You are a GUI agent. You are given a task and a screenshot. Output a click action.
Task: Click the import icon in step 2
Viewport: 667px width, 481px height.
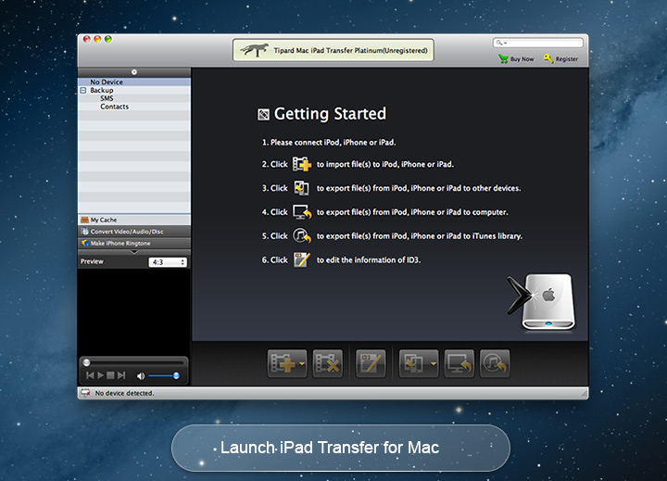click(x=302, y=164)
